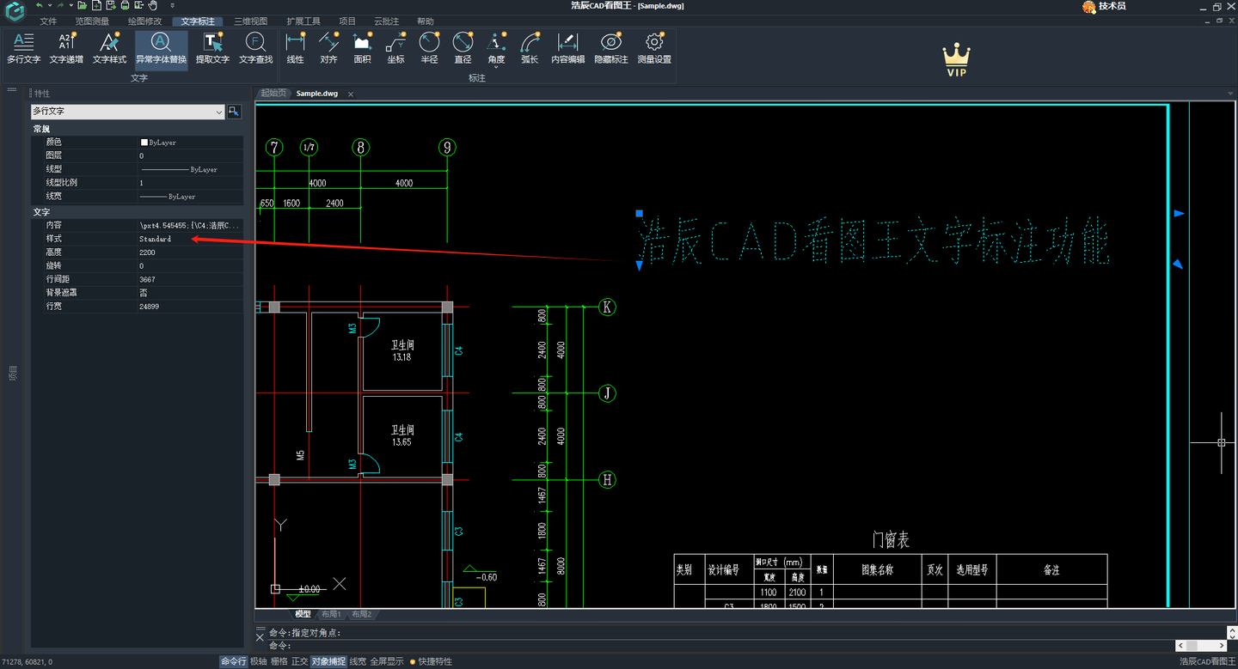Image resolution: width=1238 pixels, height=669 pixels.
Task: Open quick access toolbar customize dropdown
Action: click(172, 5)
